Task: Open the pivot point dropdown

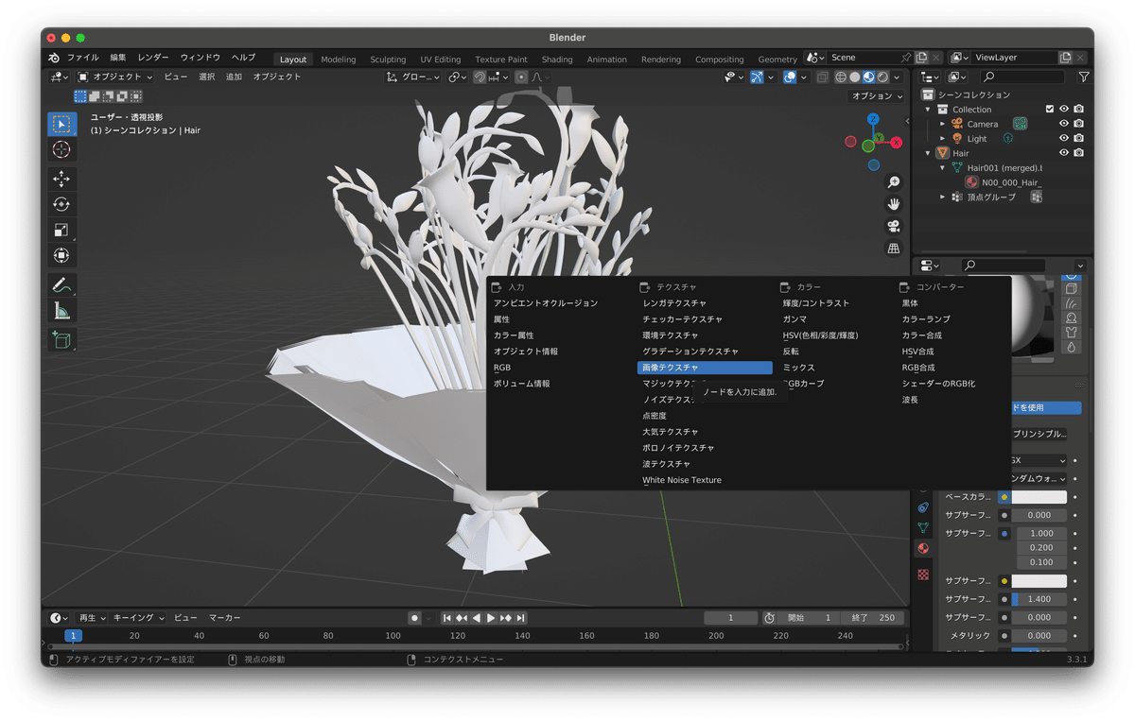Action: click(457, 77)
